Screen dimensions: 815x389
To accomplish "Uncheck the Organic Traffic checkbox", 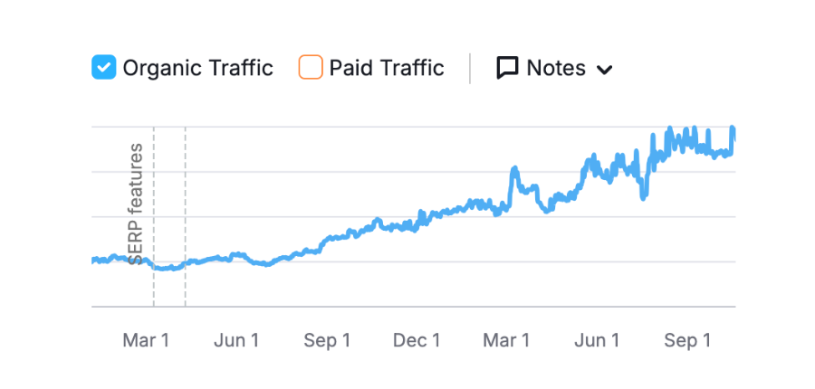I will [104, 68].
